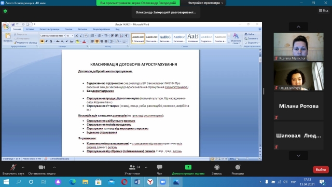This screenshot has height=187, width=332.
Task: Leave the meeting with Выйти button
Action: tap(321, 170)
